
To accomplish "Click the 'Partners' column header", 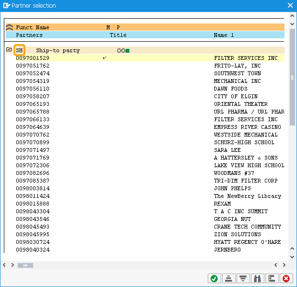I will [29, 35].
